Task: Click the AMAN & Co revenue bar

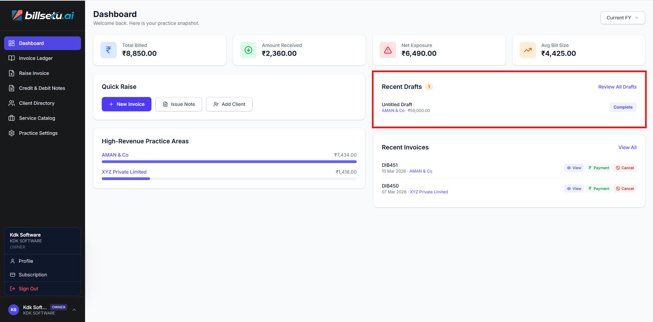Action: tap(229, 162)
